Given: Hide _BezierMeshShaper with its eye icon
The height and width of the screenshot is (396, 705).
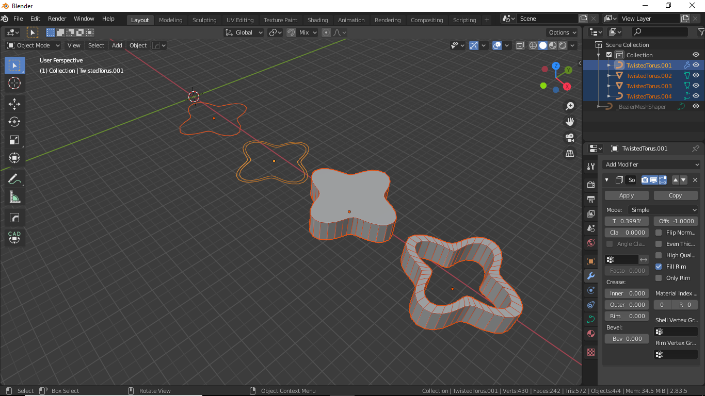Looking at the screenshot, I should [696, 107].
